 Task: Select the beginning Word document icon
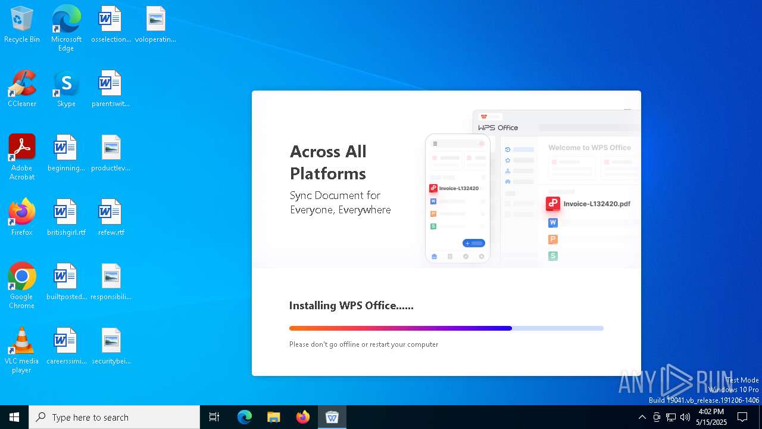(x=66, y=153)
